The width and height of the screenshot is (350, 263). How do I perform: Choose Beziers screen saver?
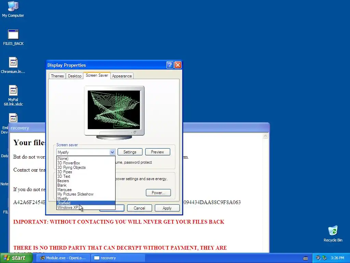[x=86, y=181]
